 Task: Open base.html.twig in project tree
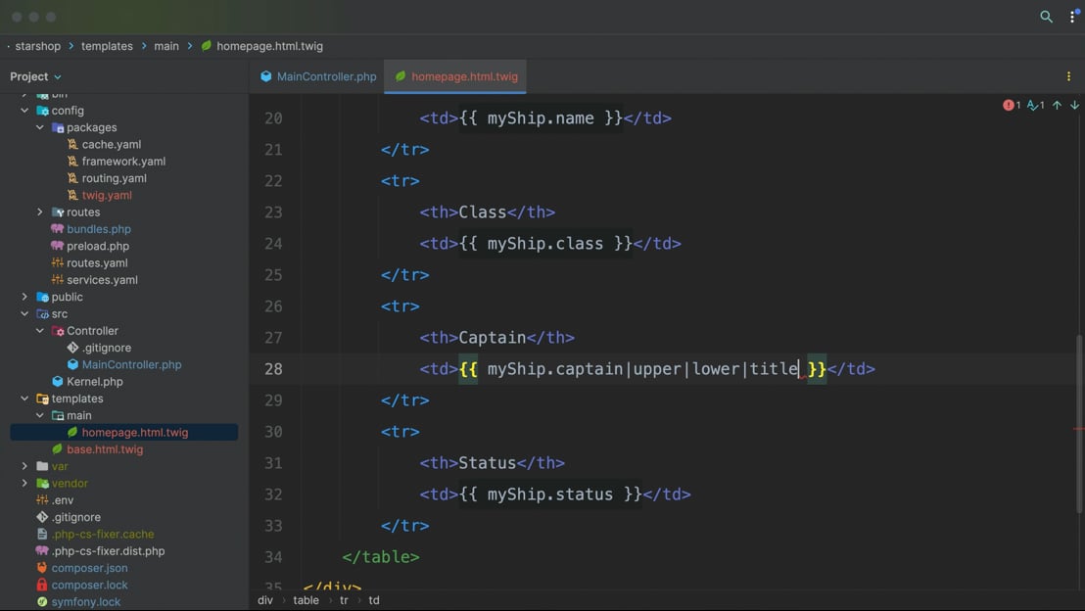(x=105, y=449)
